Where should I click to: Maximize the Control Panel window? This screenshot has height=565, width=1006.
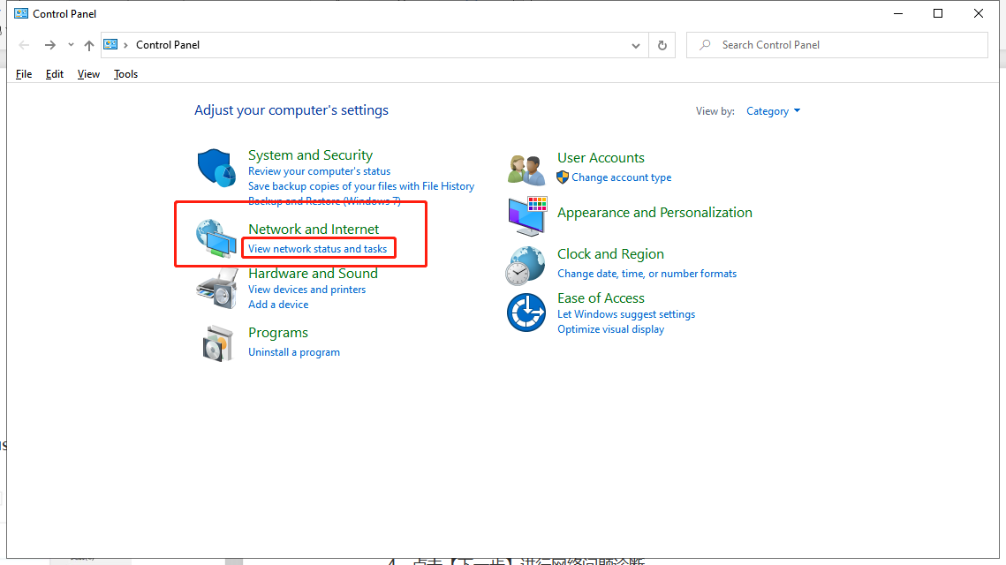pos(938,13)
